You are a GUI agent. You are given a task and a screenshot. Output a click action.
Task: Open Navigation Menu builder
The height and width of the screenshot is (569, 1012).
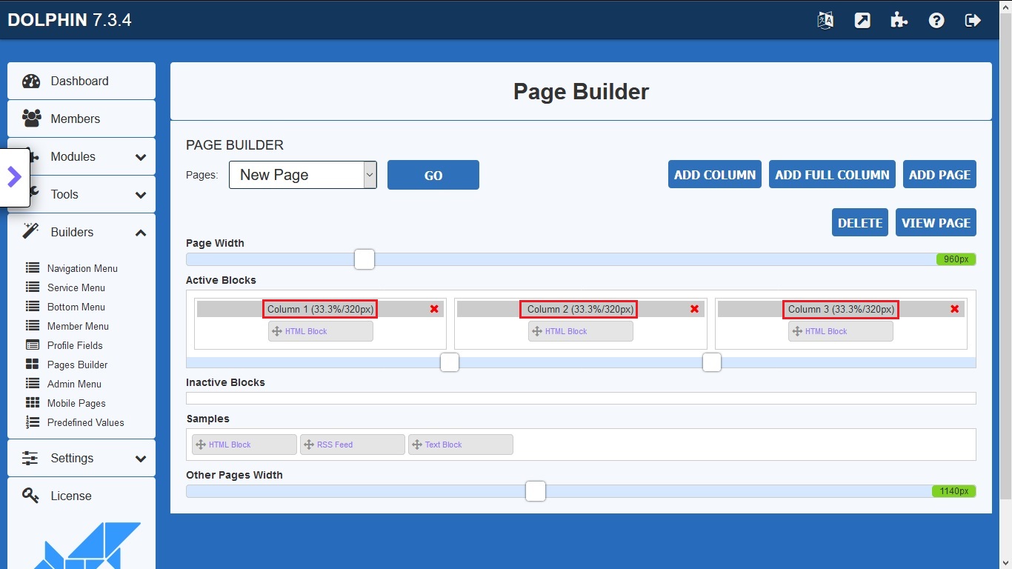82,268
